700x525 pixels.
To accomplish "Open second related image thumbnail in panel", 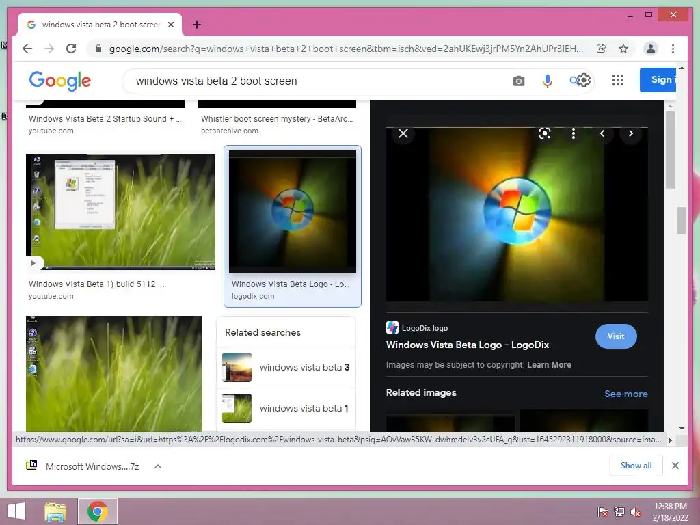I will pyautogui.click(x=584, y=420).
